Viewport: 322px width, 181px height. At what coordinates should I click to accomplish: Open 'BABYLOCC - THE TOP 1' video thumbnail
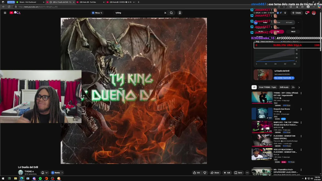pos(262,127)
